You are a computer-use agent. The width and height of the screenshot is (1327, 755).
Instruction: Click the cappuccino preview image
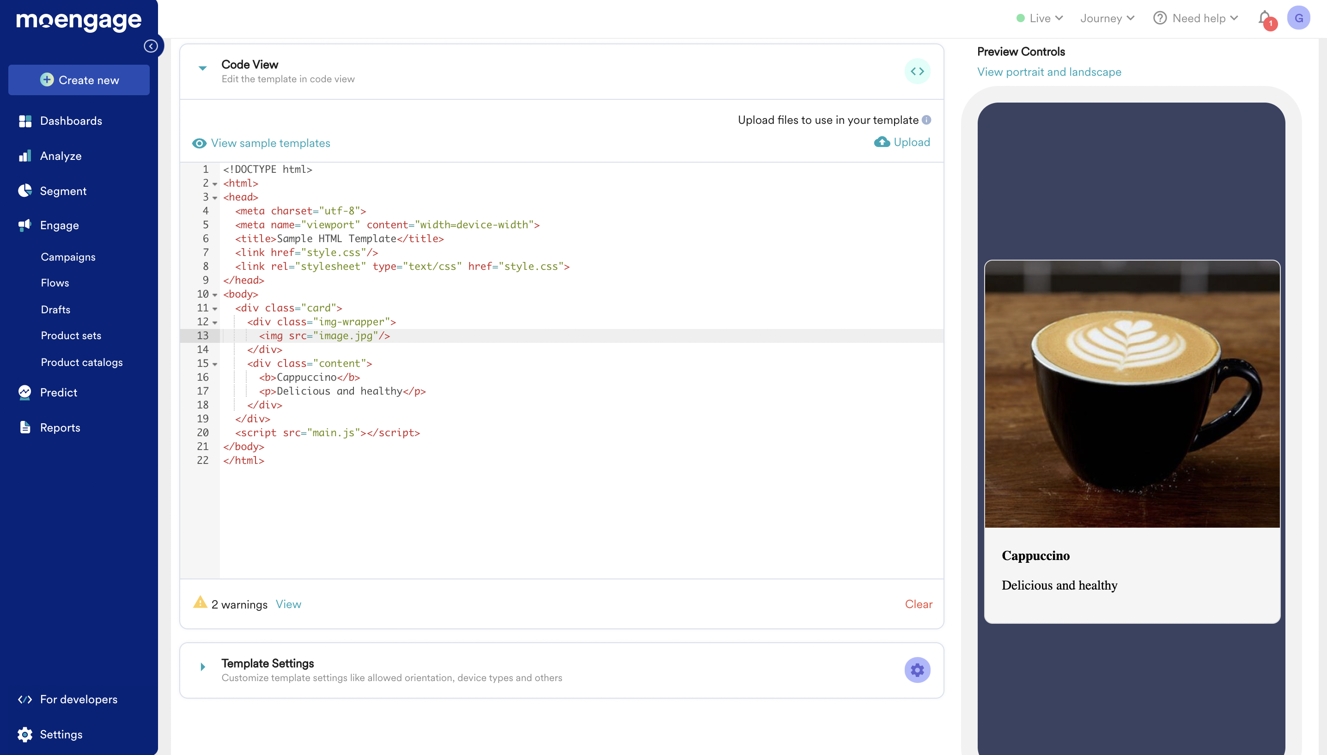click(1132, 394)
